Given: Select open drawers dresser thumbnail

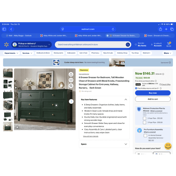Looking at the screenshot, I should pyautogui.click(x=8, y=105).
